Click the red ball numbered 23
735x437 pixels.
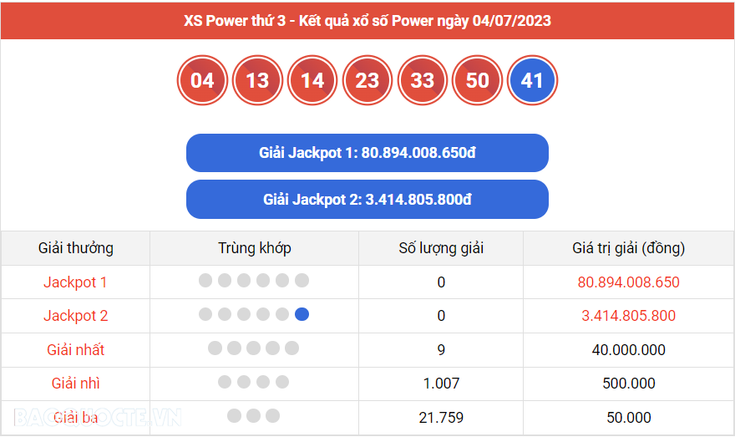(x=367, y=80)
